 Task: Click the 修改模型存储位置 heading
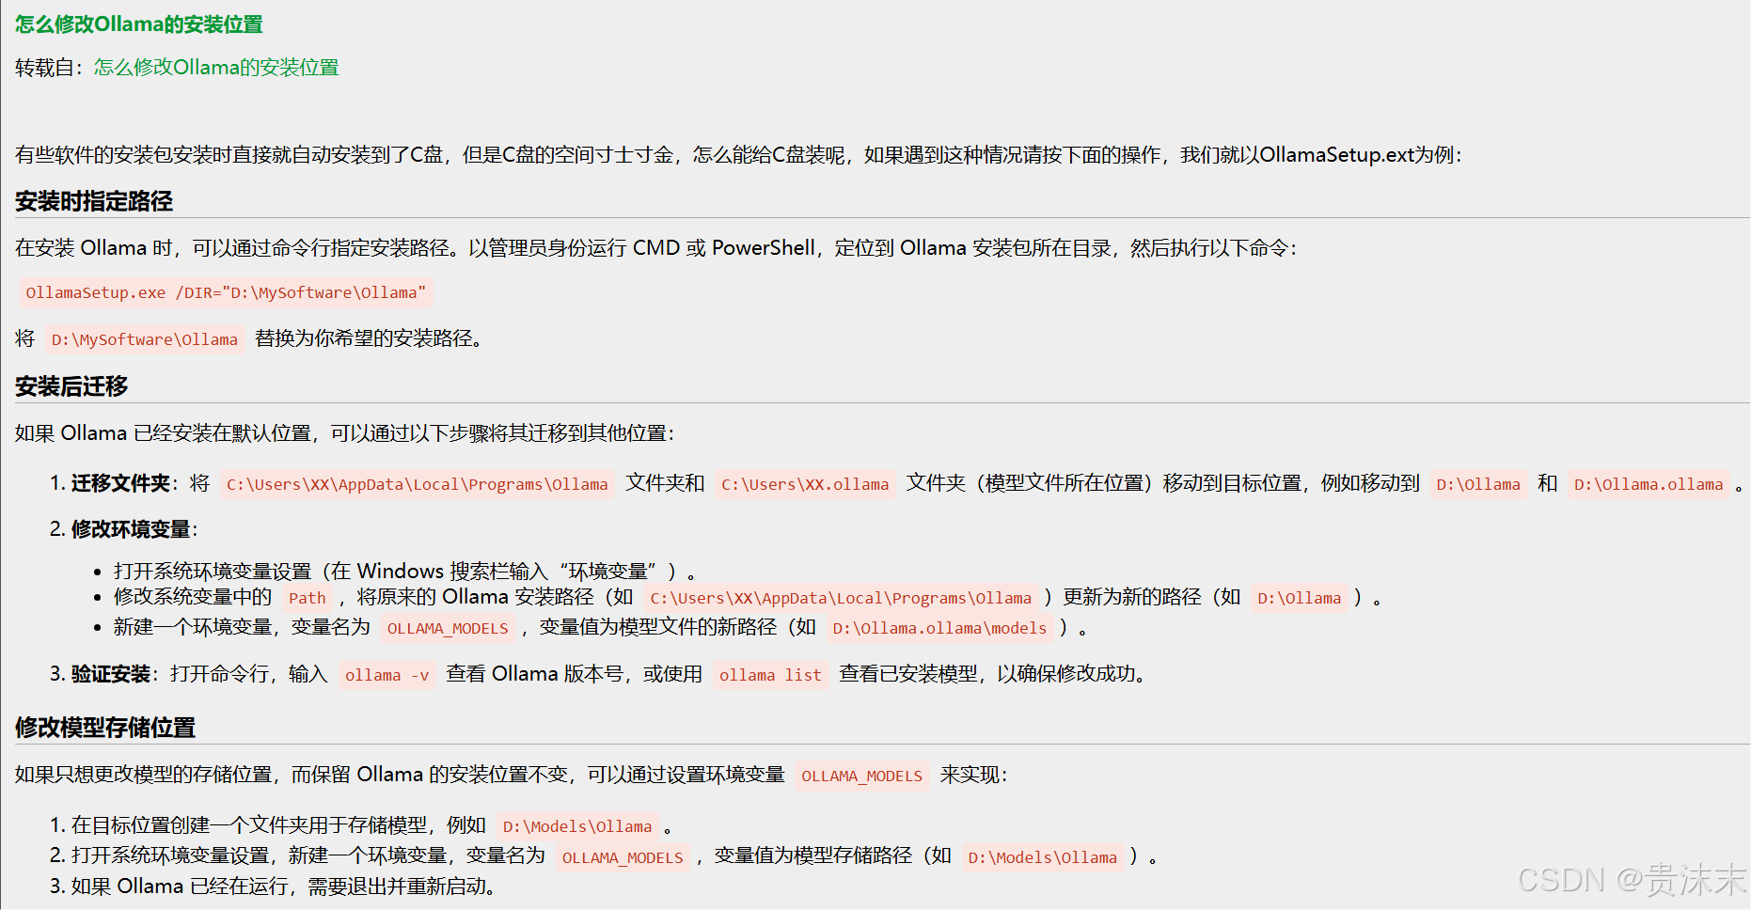pos(105,728)
